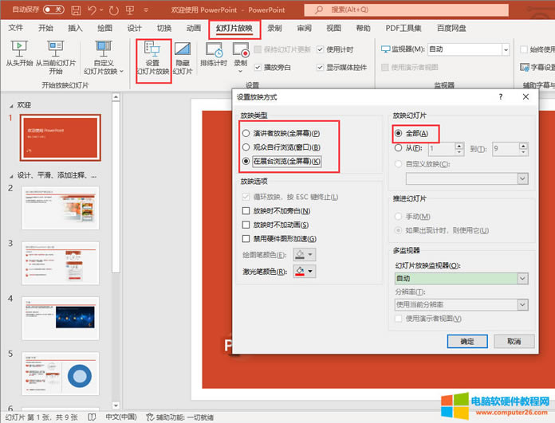Check 放映时不加旁白 checkbox

[x=246, y=210]
